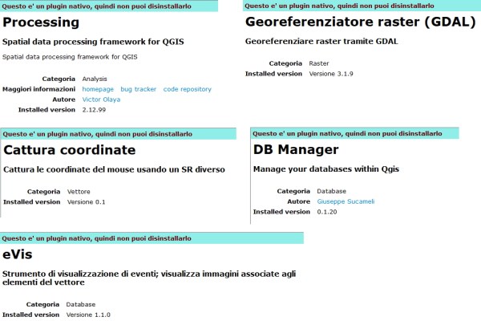
Task: Click the Versione 0.1 version text
Action: [x=86, y=202]
